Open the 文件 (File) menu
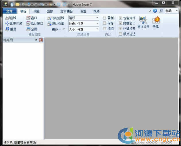181x146 pixels. 9,11
